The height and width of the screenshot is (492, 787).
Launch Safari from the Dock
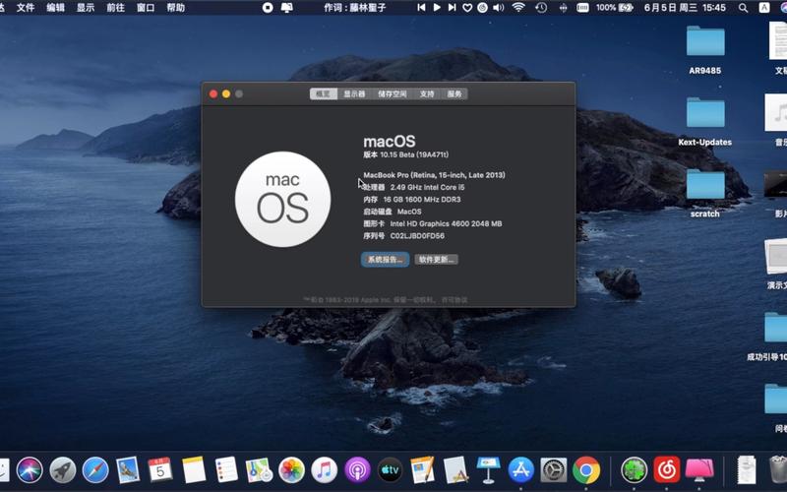(x=95, y=470)
